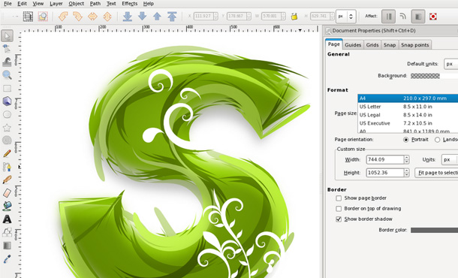
Task: Check Border on top of drawing
Action: tap(339, 209)
